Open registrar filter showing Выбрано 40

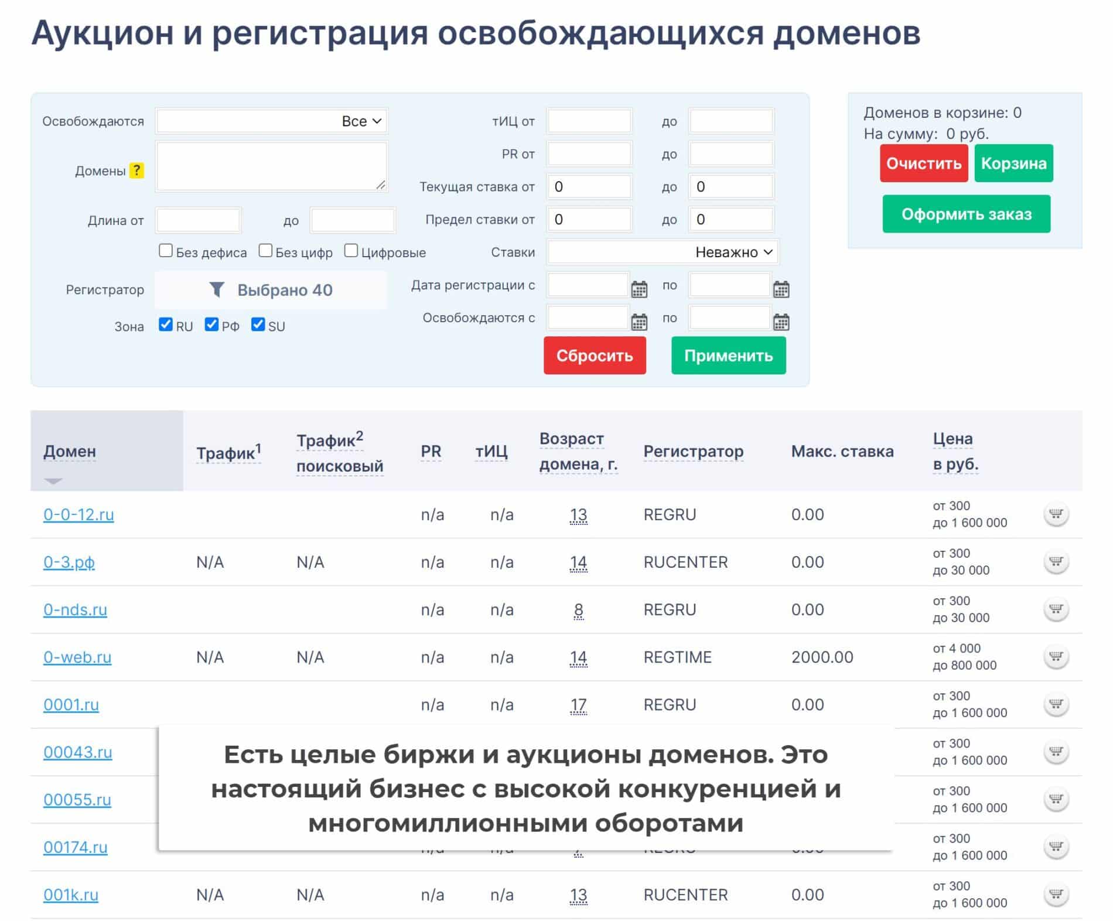(x=271, y=290)
